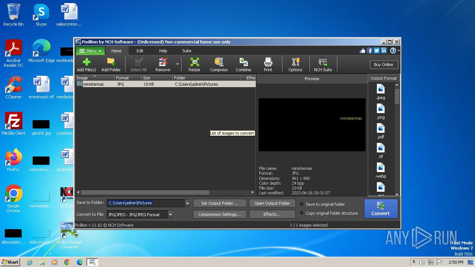Switch to the Suite tab
The width and height of the screenshot is (475, 267).
point(187,51)
